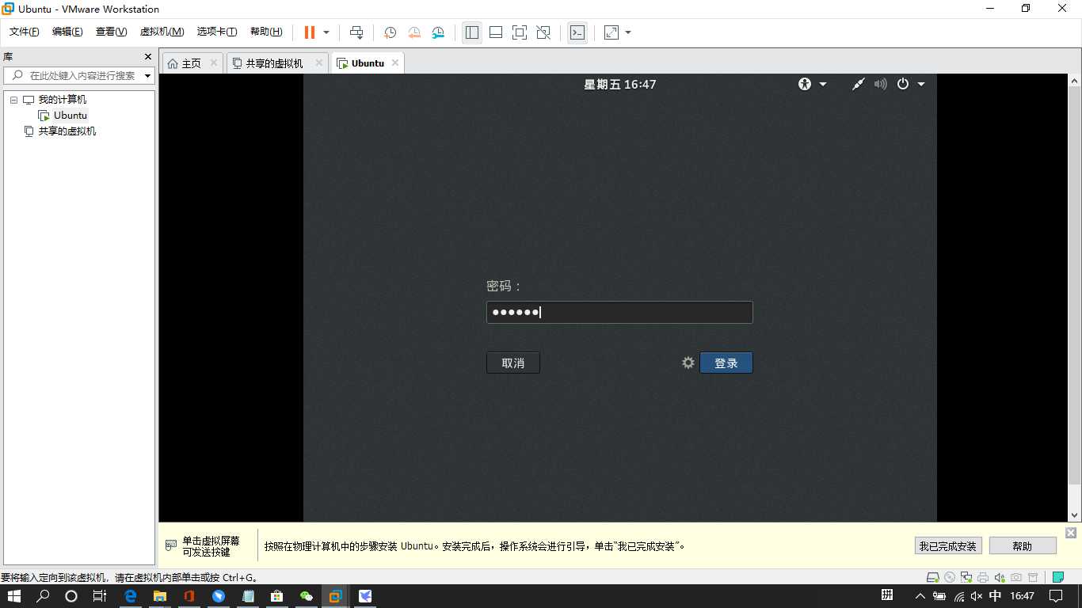The width and height of the screenshot is (1082, 608).
Task: Click the 星期五 16:47 clock
Action: coord(620,85)
